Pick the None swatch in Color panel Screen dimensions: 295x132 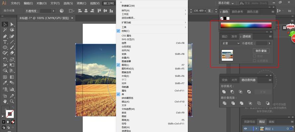[x=222, y=18]
